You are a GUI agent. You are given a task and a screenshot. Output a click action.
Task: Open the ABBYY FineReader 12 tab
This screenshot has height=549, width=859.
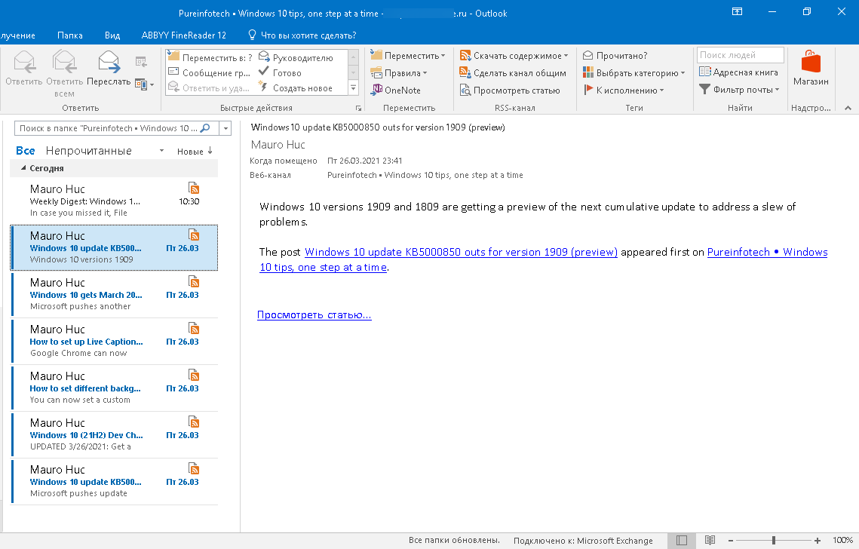tap(183, 35)
